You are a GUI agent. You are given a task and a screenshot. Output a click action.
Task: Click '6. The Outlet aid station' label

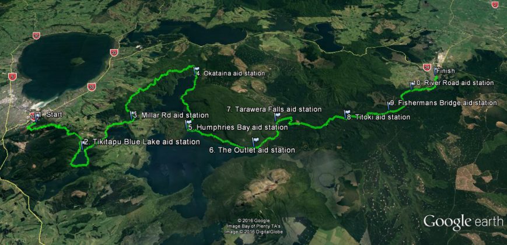252,150
